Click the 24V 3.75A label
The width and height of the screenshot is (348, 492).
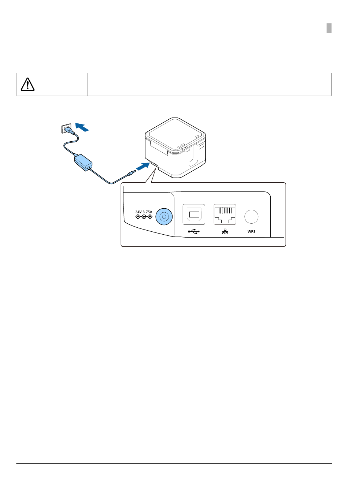144,212
